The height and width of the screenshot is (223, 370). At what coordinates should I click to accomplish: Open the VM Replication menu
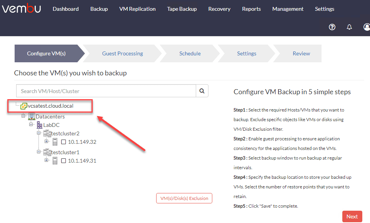[137, 9]
